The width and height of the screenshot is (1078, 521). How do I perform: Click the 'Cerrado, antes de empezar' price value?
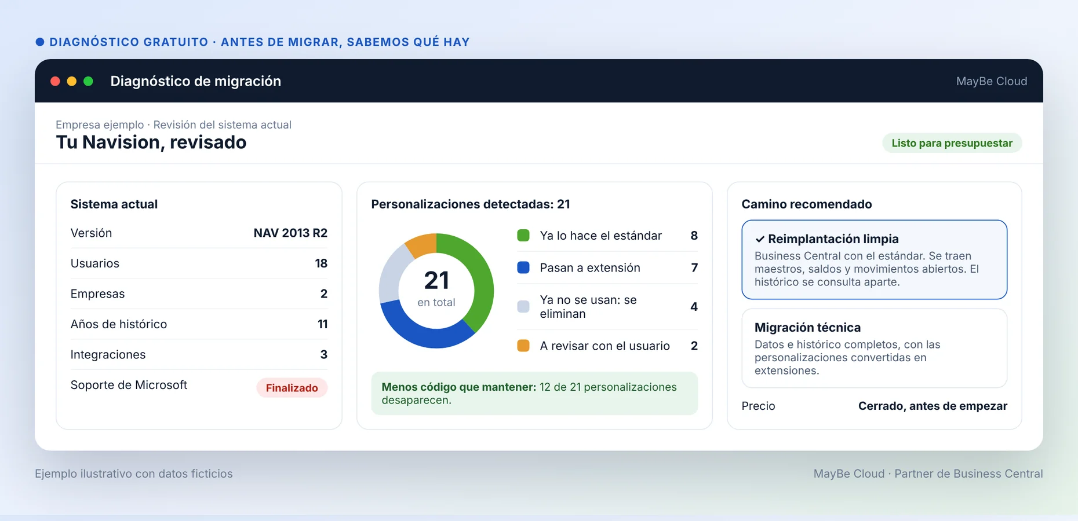point(933,406)
